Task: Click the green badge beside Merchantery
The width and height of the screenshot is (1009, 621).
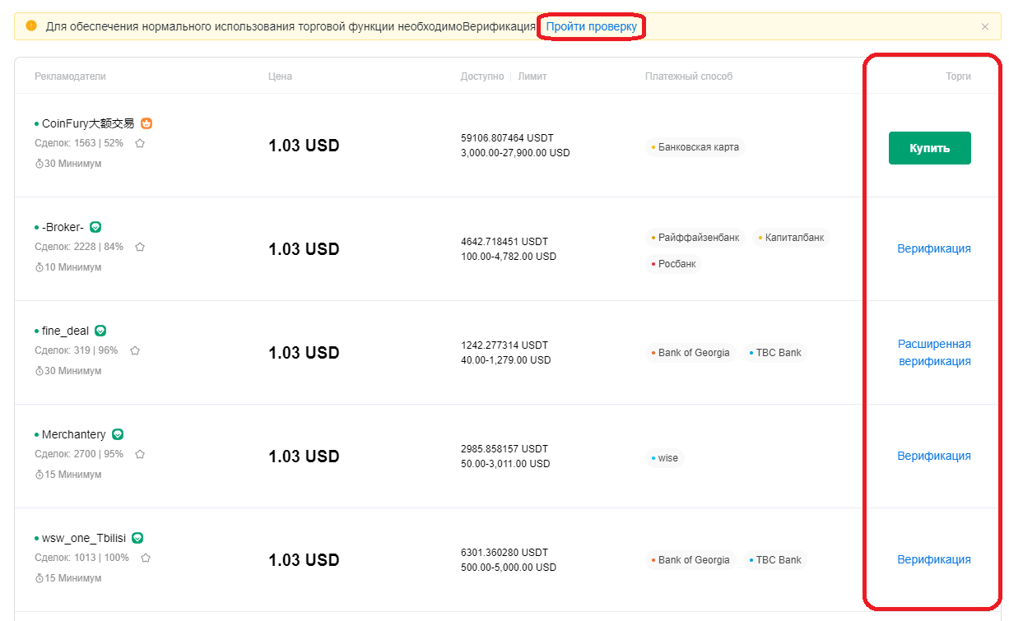Action: pyautogui.click(x=118, y=434)
